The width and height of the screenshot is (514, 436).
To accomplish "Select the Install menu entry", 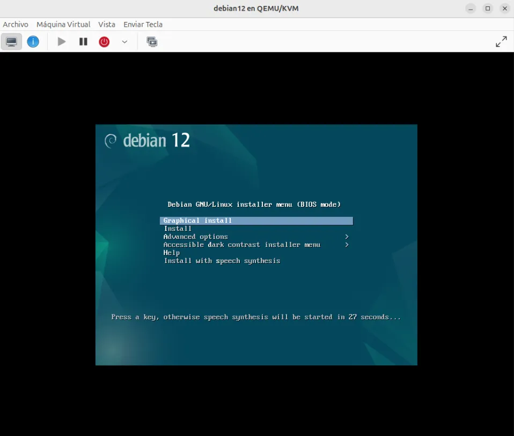I will tap(178, 229).
